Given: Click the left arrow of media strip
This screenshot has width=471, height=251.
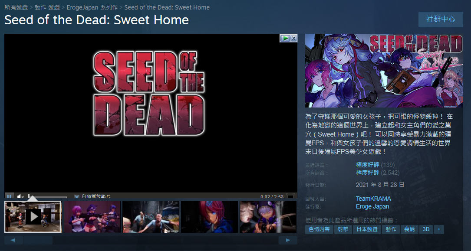Looking at the screenshot, I should coord(13,240).
